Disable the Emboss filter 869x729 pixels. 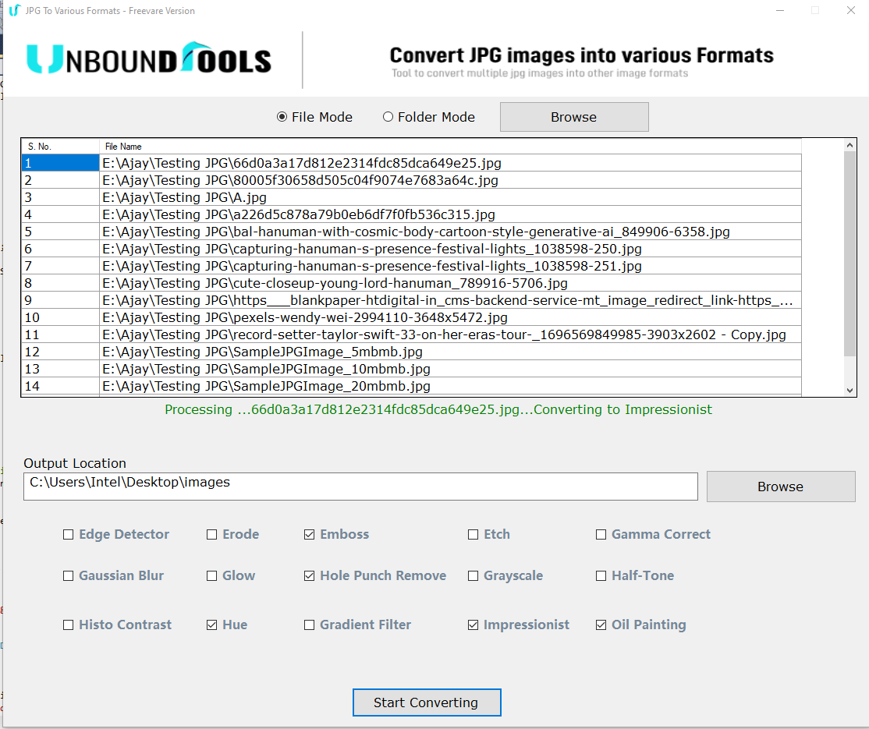(308, 534)
